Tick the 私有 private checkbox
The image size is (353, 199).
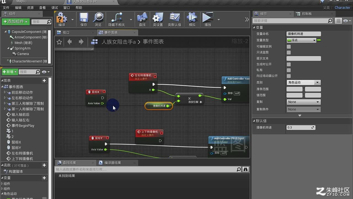click(289, 70)
